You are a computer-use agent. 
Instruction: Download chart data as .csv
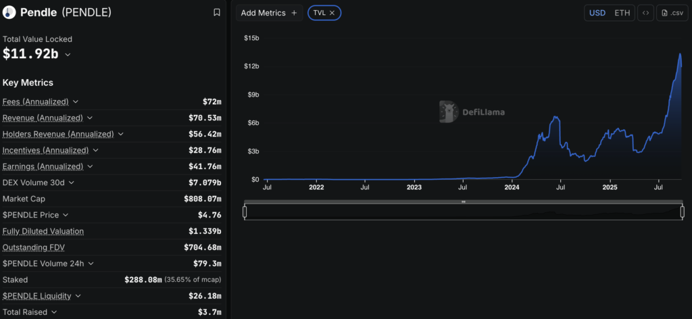coord(672,13)
